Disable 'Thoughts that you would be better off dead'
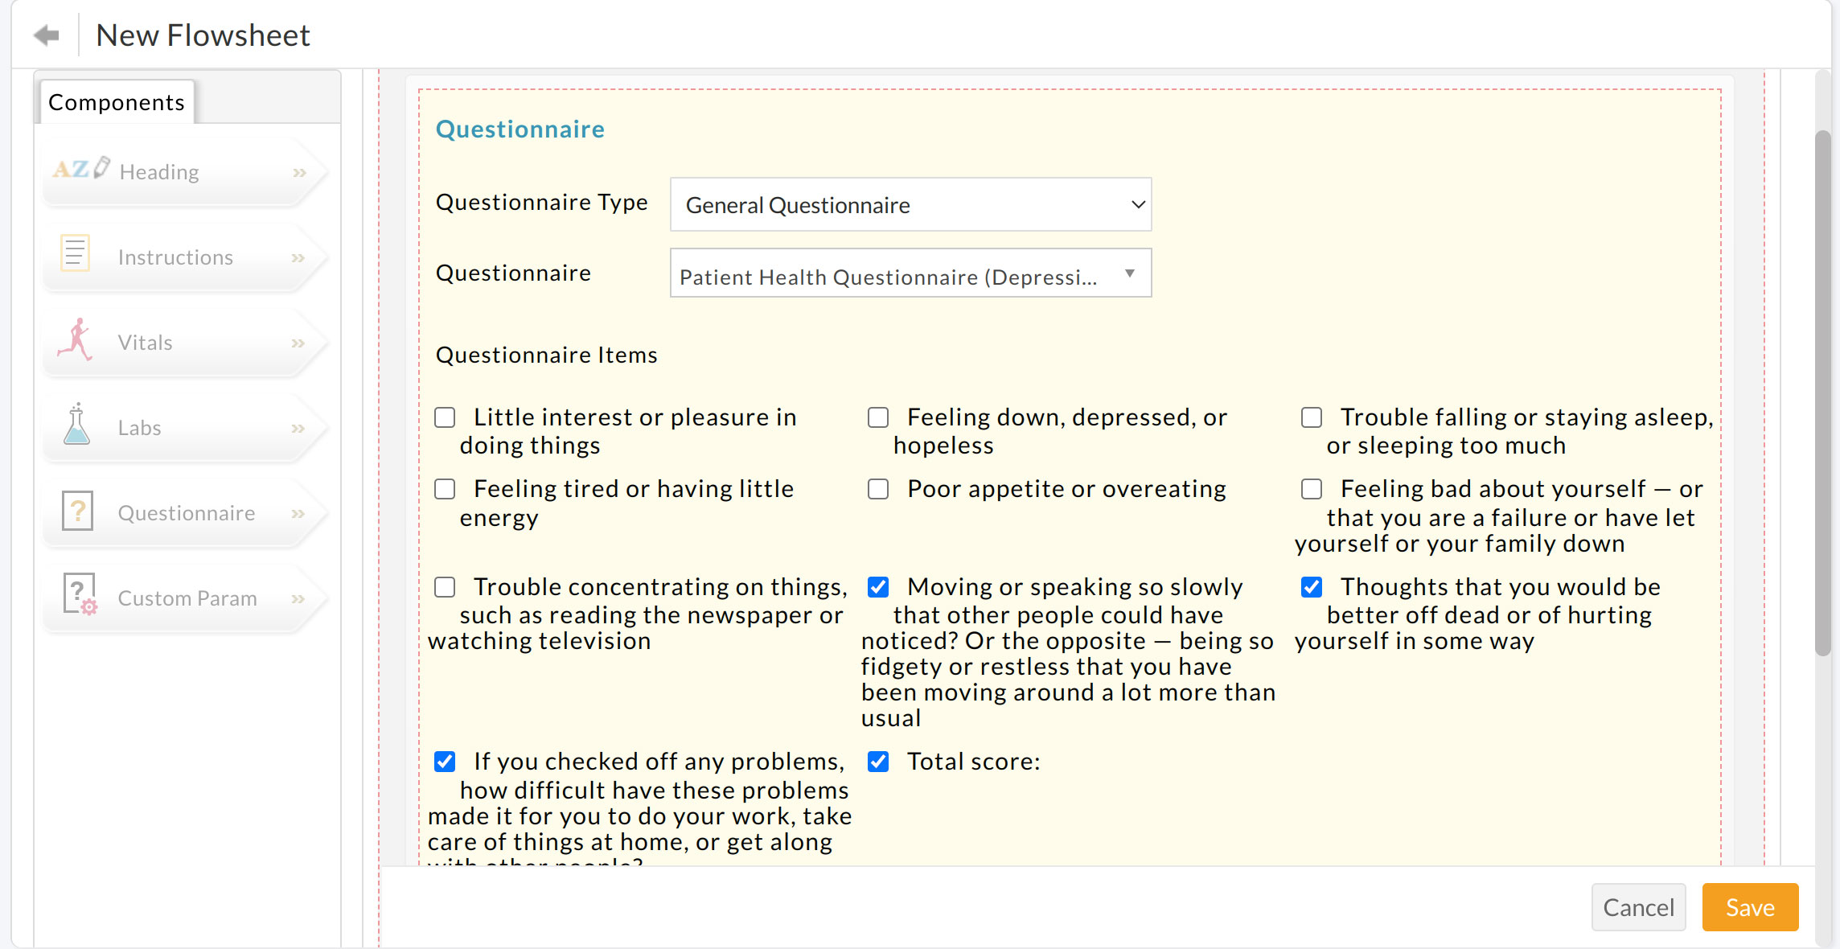Viewport: 1840px width, 949px height. click(x=1311, y=586)
